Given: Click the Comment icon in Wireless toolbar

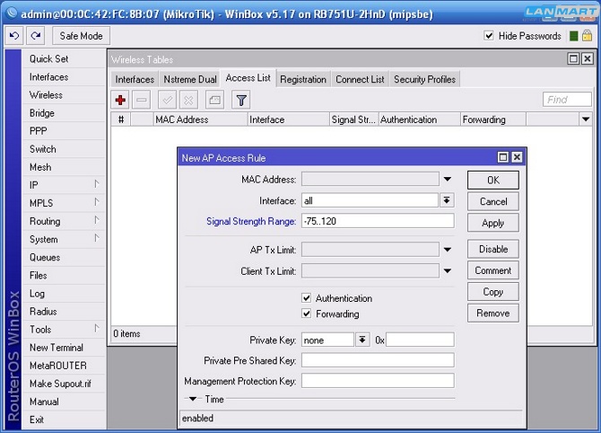Looking at the screenshot, I should pos(214,100).
